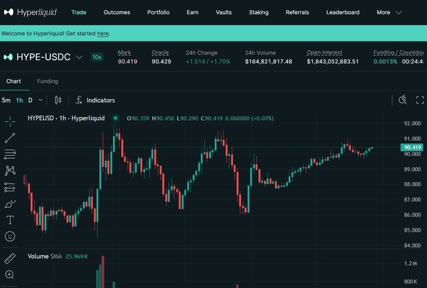Click the Funding / Countdown label

(398, 53)
